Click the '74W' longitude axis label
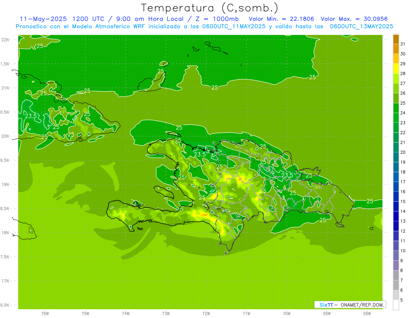Screen dimensions: 412x318 pyautogui.click(x=126, y=314)
